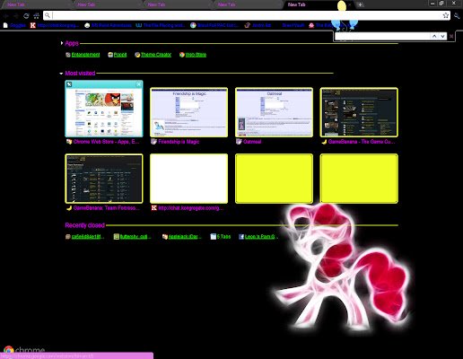Launch the Theme Creator app
This screenshot has width=463, height=359.
coord(156,55)
